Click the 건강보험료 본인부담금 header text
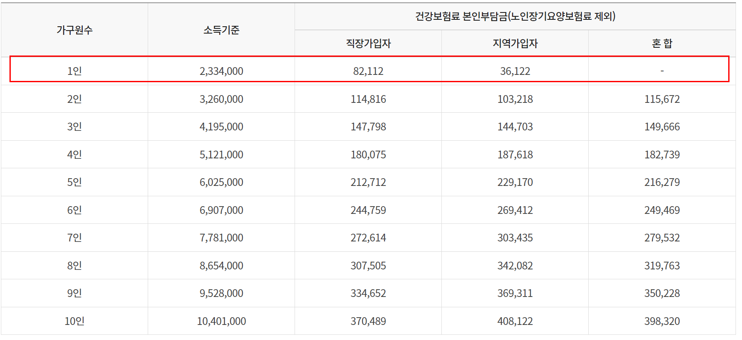This screenshot has height=340, width=742. click(x=515, y=16)
